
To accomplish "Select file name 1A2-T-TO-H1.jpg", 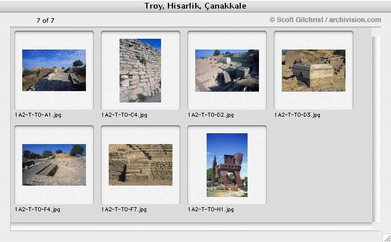I will pyautogui.click(x=211, y=210).
